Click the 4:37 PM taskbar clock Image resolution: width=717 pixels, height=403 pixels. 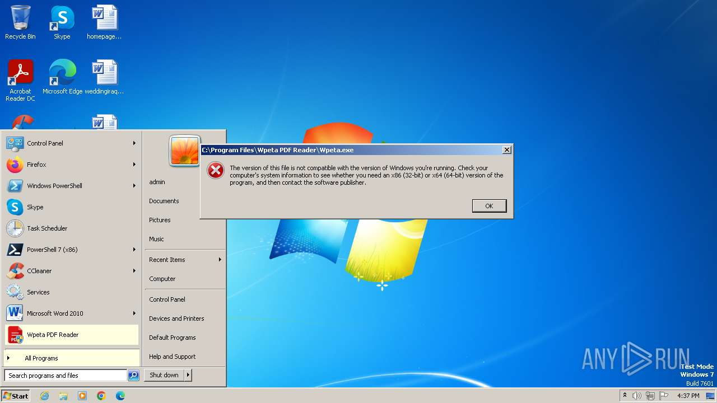[x=688, y=396]
